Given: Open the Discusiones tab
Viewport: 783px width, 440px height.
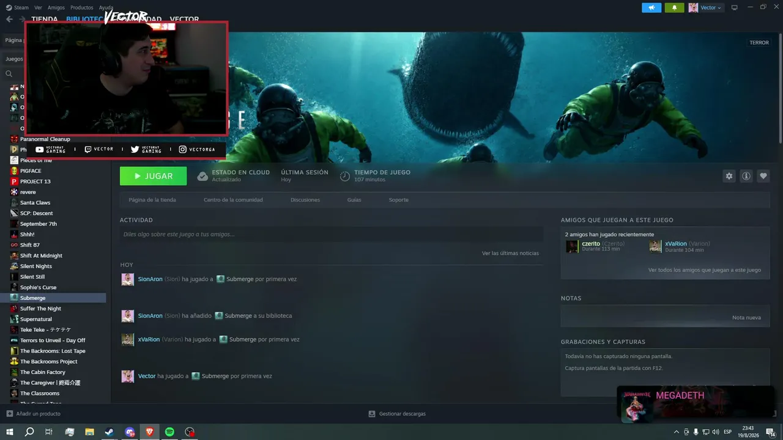Looking at the screenshot, I should (305, 200).
